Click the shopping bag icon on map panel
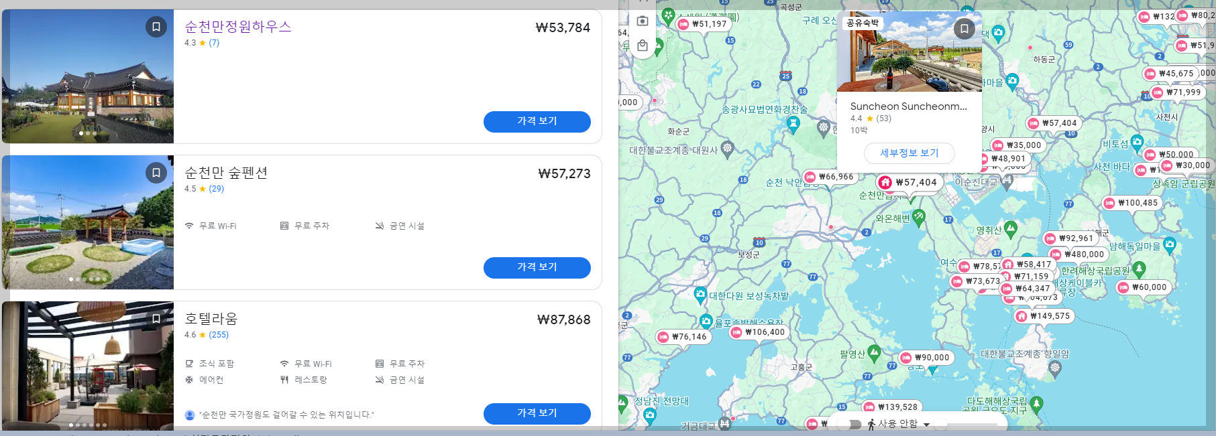Screen dimensions: 1216x436 643,46
